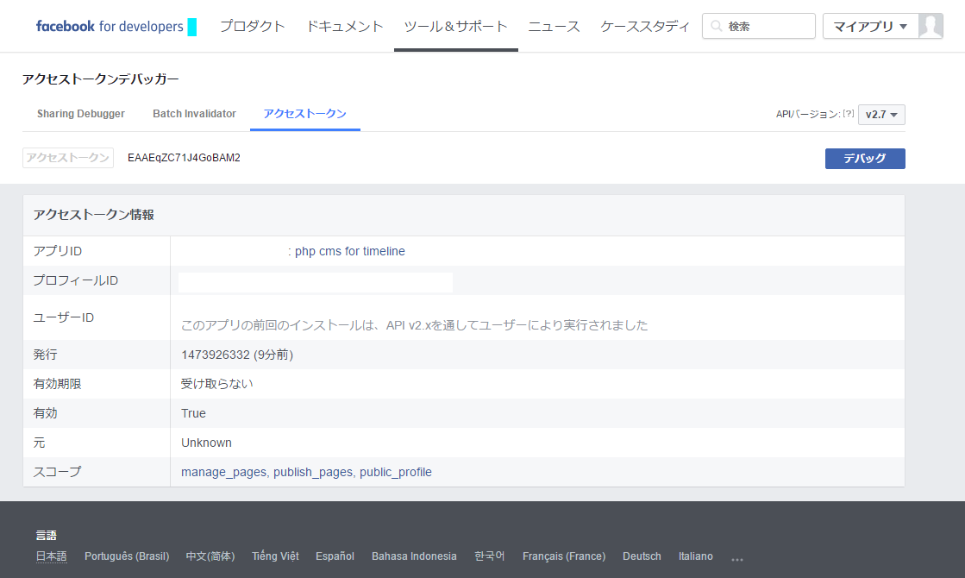The width and height of the screenshot is (965, 578).
Task: Open the user profile avatar
Action: coord(931,26)
